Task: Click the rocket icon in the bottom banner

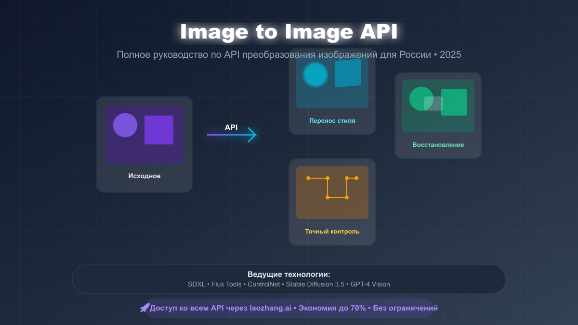Action: click(144, 308)
